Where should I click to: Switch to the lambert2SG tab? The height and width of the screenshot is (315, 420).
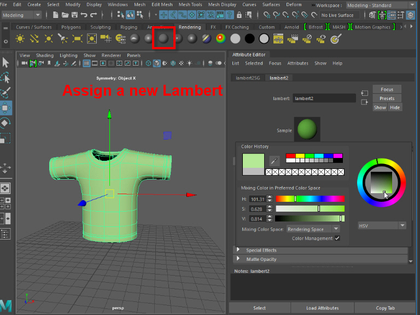(x=248, y=78)
